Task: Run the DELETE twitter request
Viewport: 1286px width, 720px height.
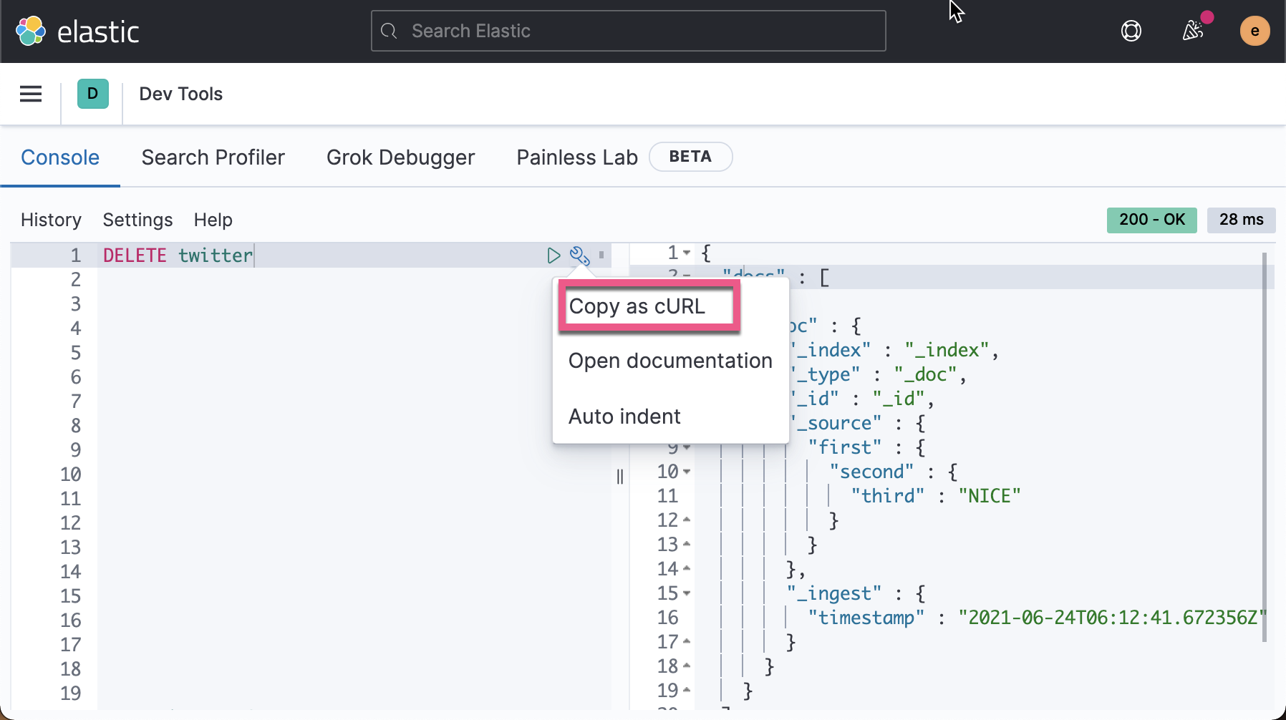Action: pos(553,256)
